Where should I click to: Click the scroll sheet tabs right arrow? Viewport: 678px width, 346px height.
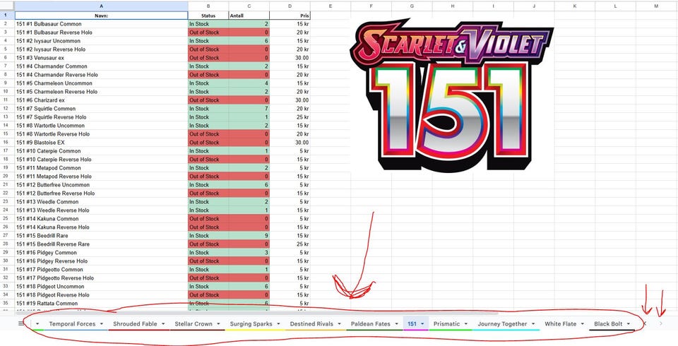click(x=661, y=323)
